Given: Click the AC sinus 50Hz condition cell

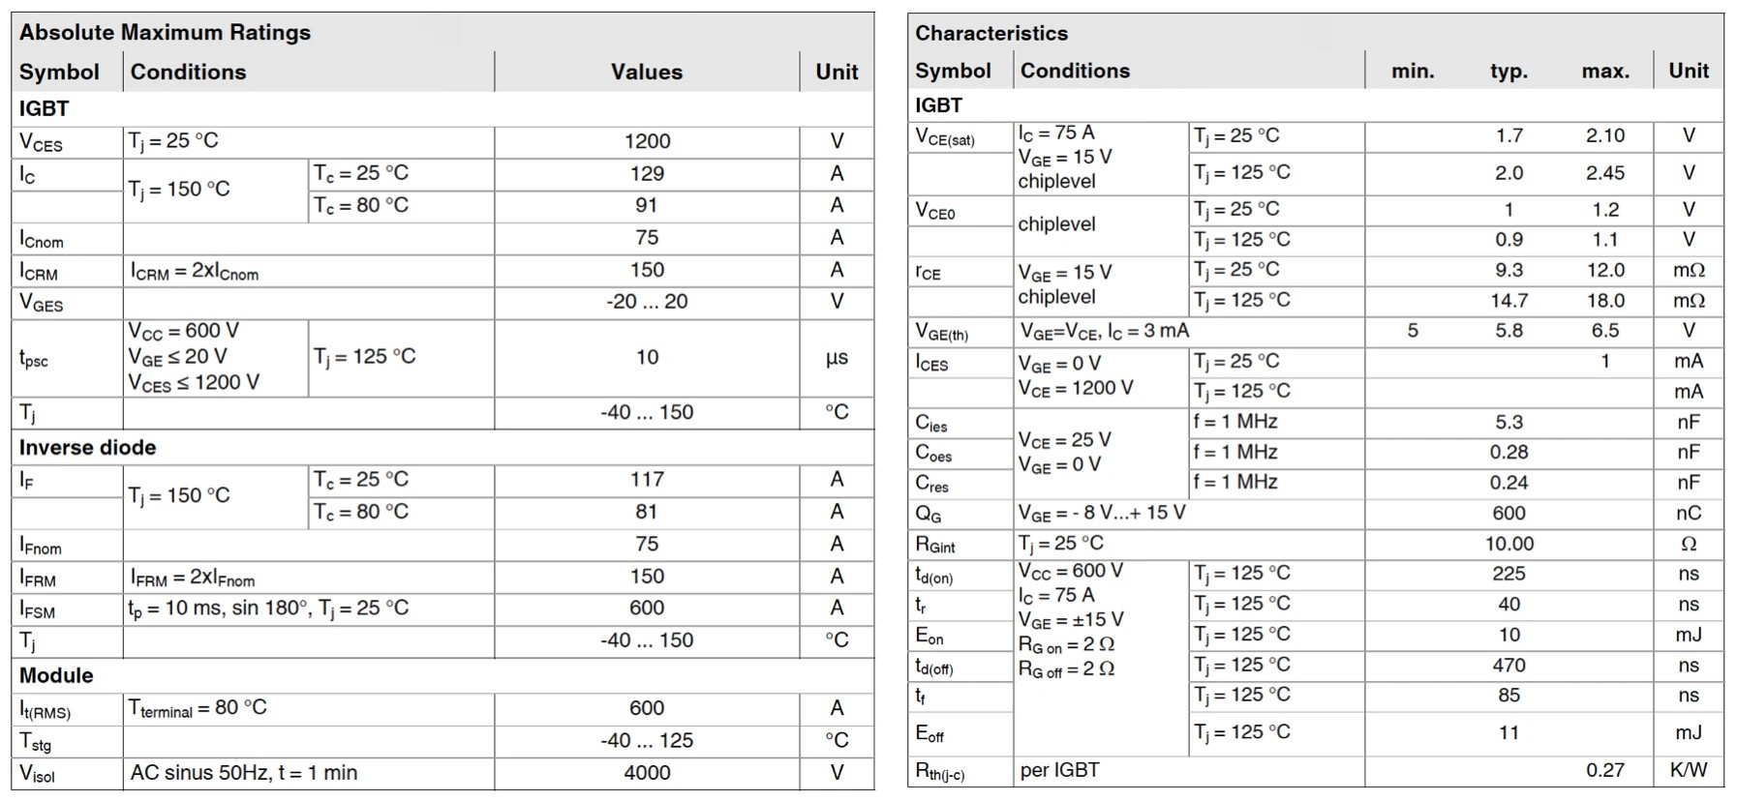Looking at the screenshot, I should [244, 773].
